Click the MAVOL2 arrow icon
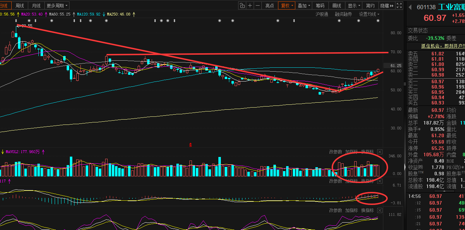Image resolution: width=465 pixels, height=230 pixels. (43, 152)
